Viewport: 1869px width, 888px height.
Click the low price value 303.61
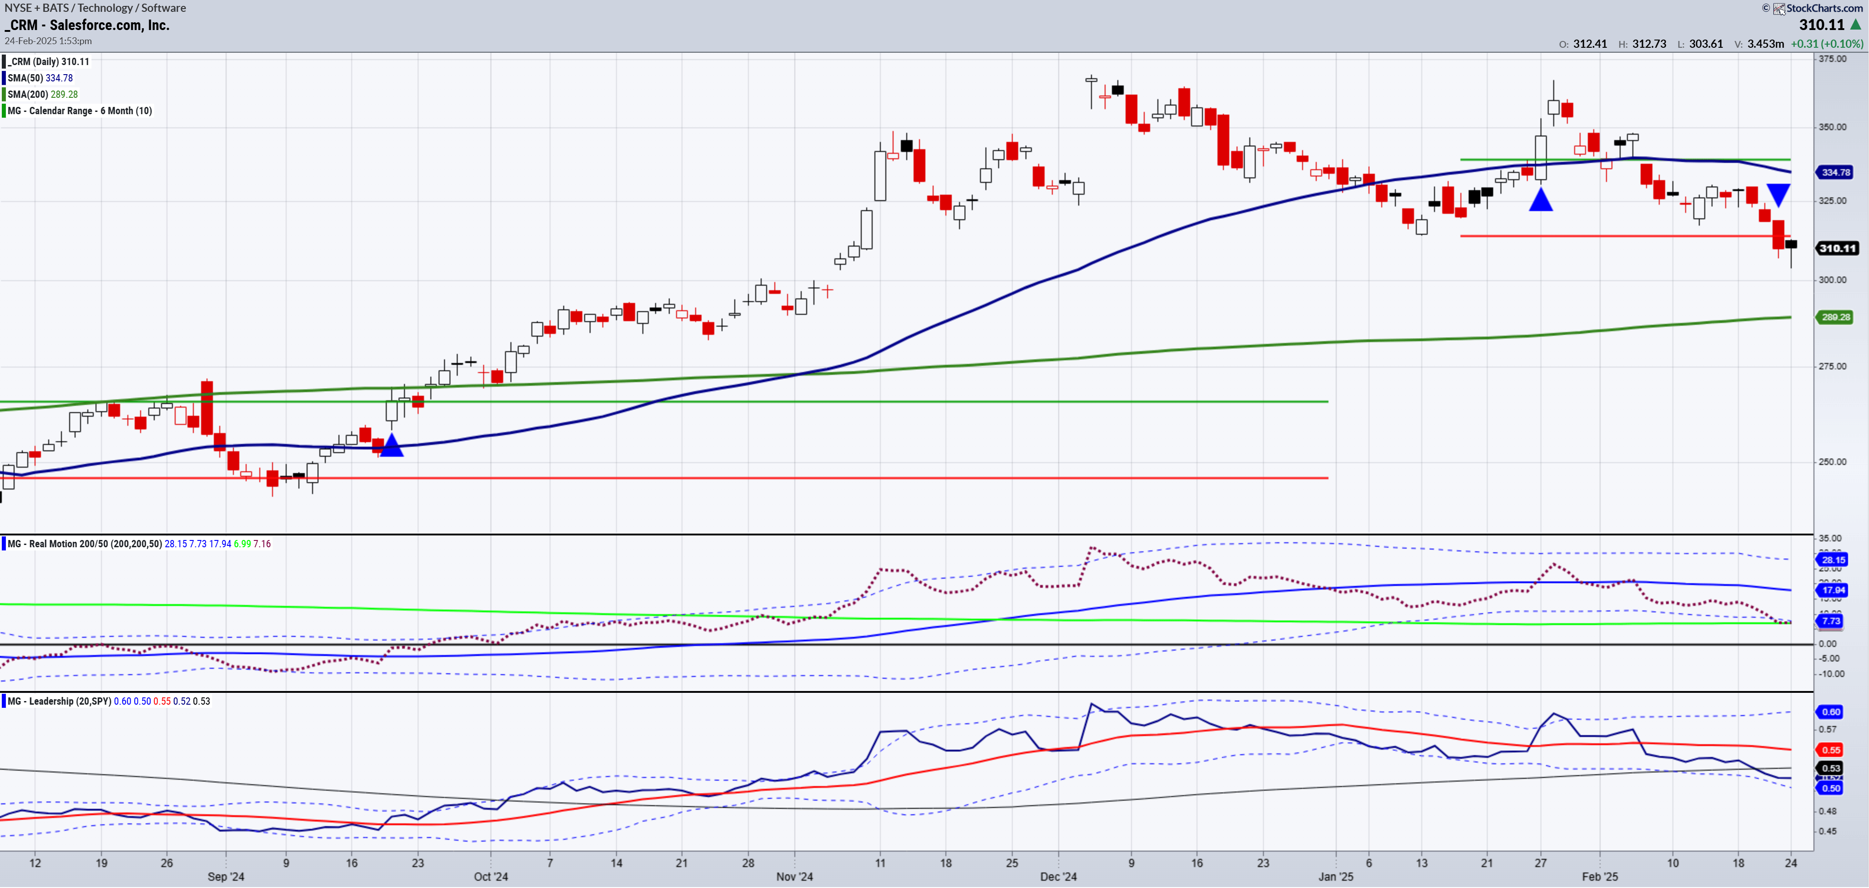pyautogui.click(x=1706, y=44)
